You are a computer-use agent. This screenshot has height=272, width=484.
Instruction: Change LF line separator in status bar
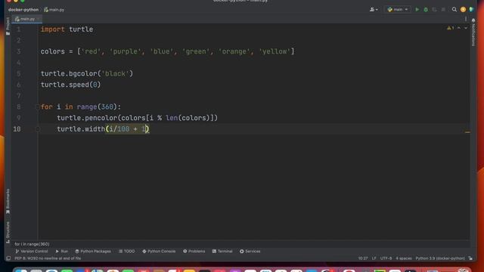(x=374, y=258)
